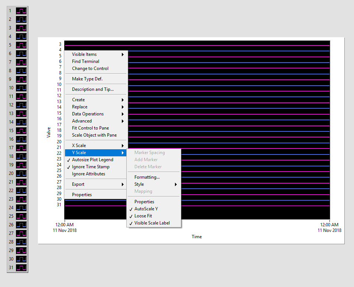Open Properties in Y Scale submenu
354x287 pixels.
[x=154, y=202]
